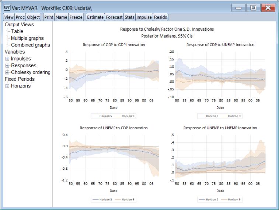Open the Proc menu button

click(20, 17)
